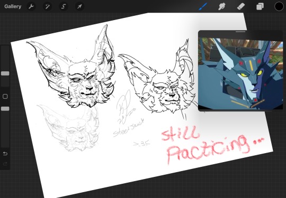
Task: Undo the last stroke
Action: pos(5,154)
